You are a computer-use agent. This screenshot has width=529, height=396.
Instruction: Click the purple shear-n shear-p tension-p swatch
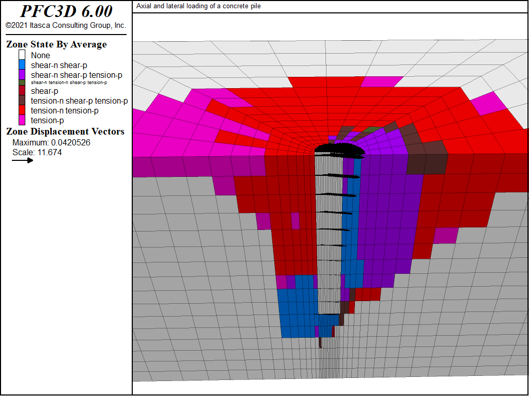22,74
